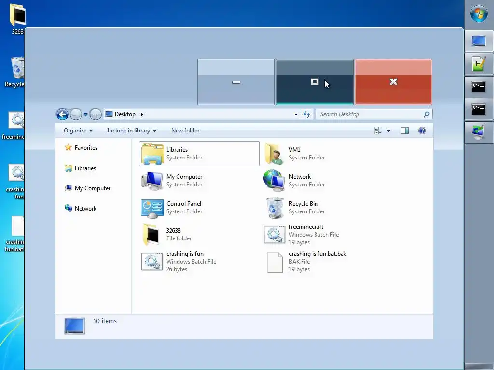This screenshot has width=494, height=370.
Task: Switch to second command prompt taskbar icon
Action: [479, 109]
